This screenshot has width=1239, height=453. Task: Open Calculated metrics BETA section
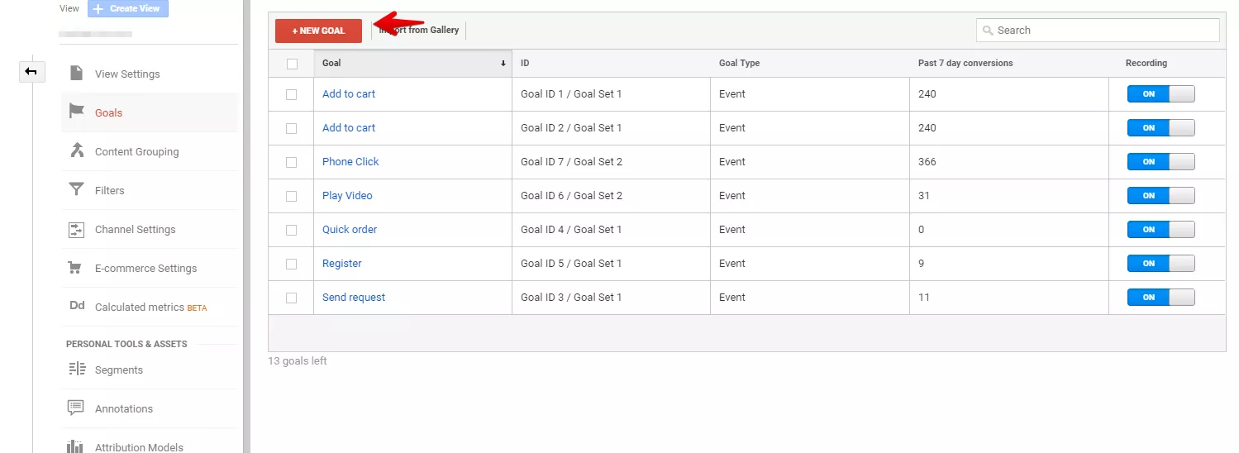[x=150, y=307]
